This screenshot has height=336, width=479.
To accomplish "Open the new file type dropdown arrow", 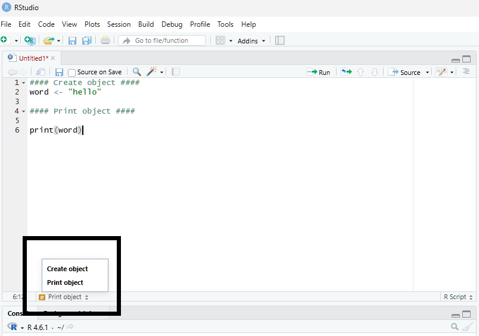I will (16, 41).
